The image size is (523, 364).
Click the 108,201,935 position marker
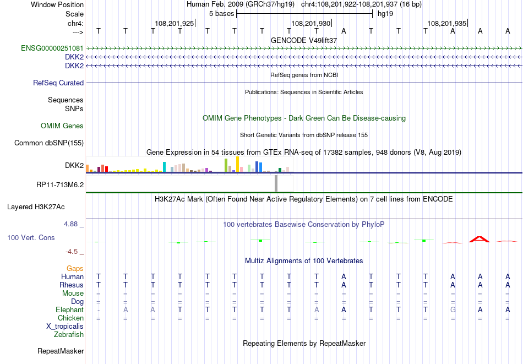(447, 23)
